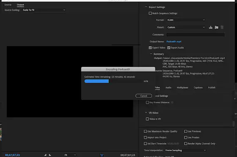Click the Delete Preset trash icon

point(222,28)
